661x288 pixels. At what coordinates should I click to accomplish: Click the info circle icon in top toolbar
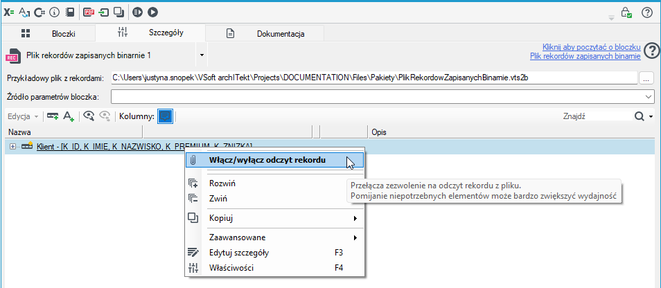click(54, 12)
